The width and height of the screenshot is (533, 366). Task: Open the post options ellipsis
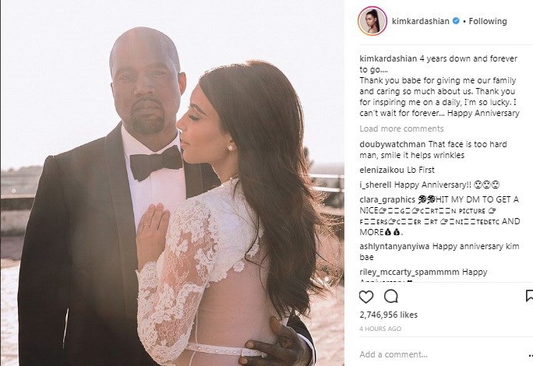pyautogui.click(x=531, y=355)
